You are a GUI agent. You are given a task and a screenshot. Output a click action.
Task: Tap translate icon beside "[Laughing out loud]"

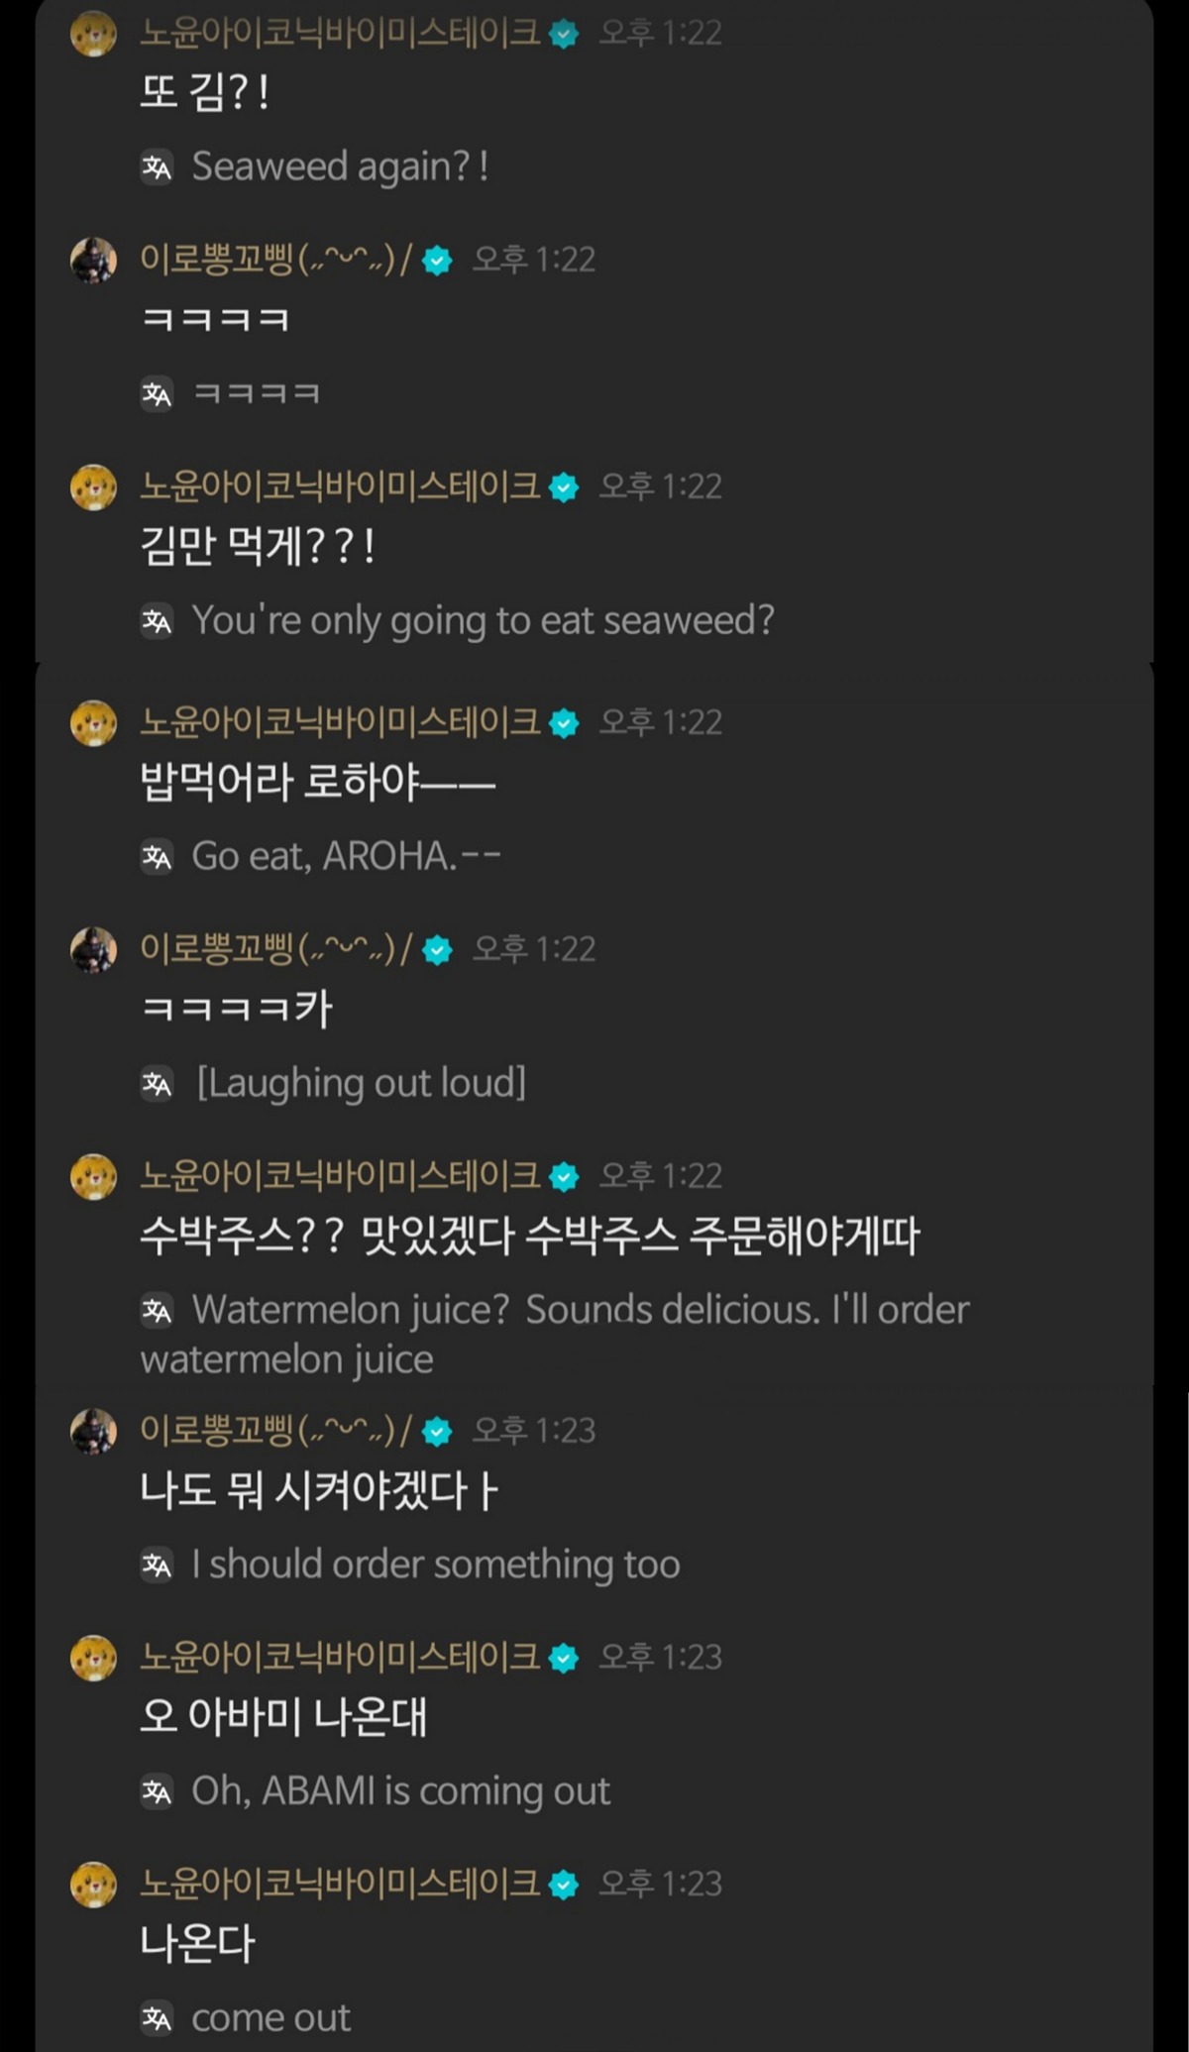pos(157,1084)
